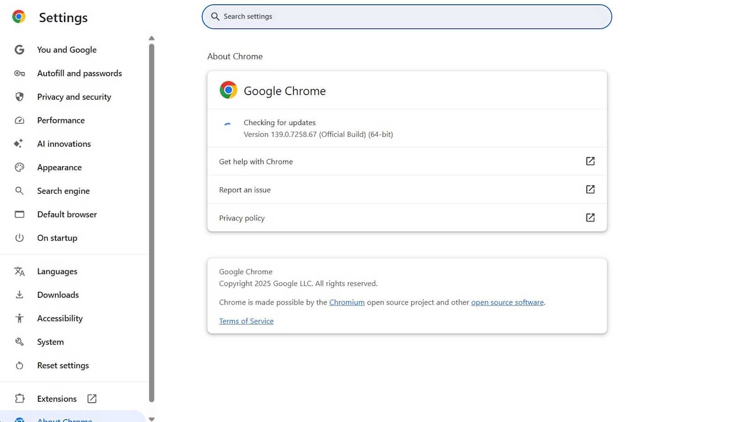This screenshot has height=422, width=743.
Task: Select the Search engine magnifier icon
Action: (x=19, y=191)
